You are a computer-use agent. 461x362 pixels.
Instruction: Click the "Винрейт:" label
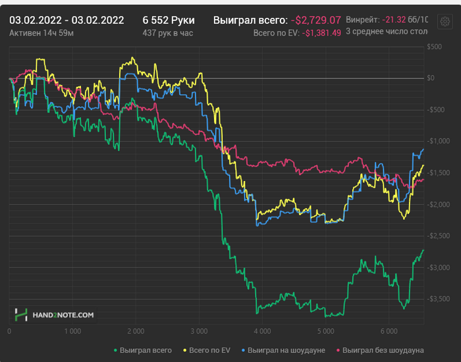(362, 20)
